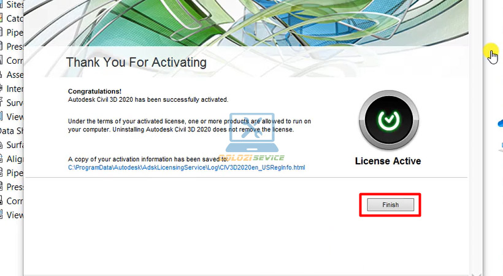Viewport: 503px width, 276px height.
Task: Select the Assemblies tree node
Action: click(x=15, y=75)
